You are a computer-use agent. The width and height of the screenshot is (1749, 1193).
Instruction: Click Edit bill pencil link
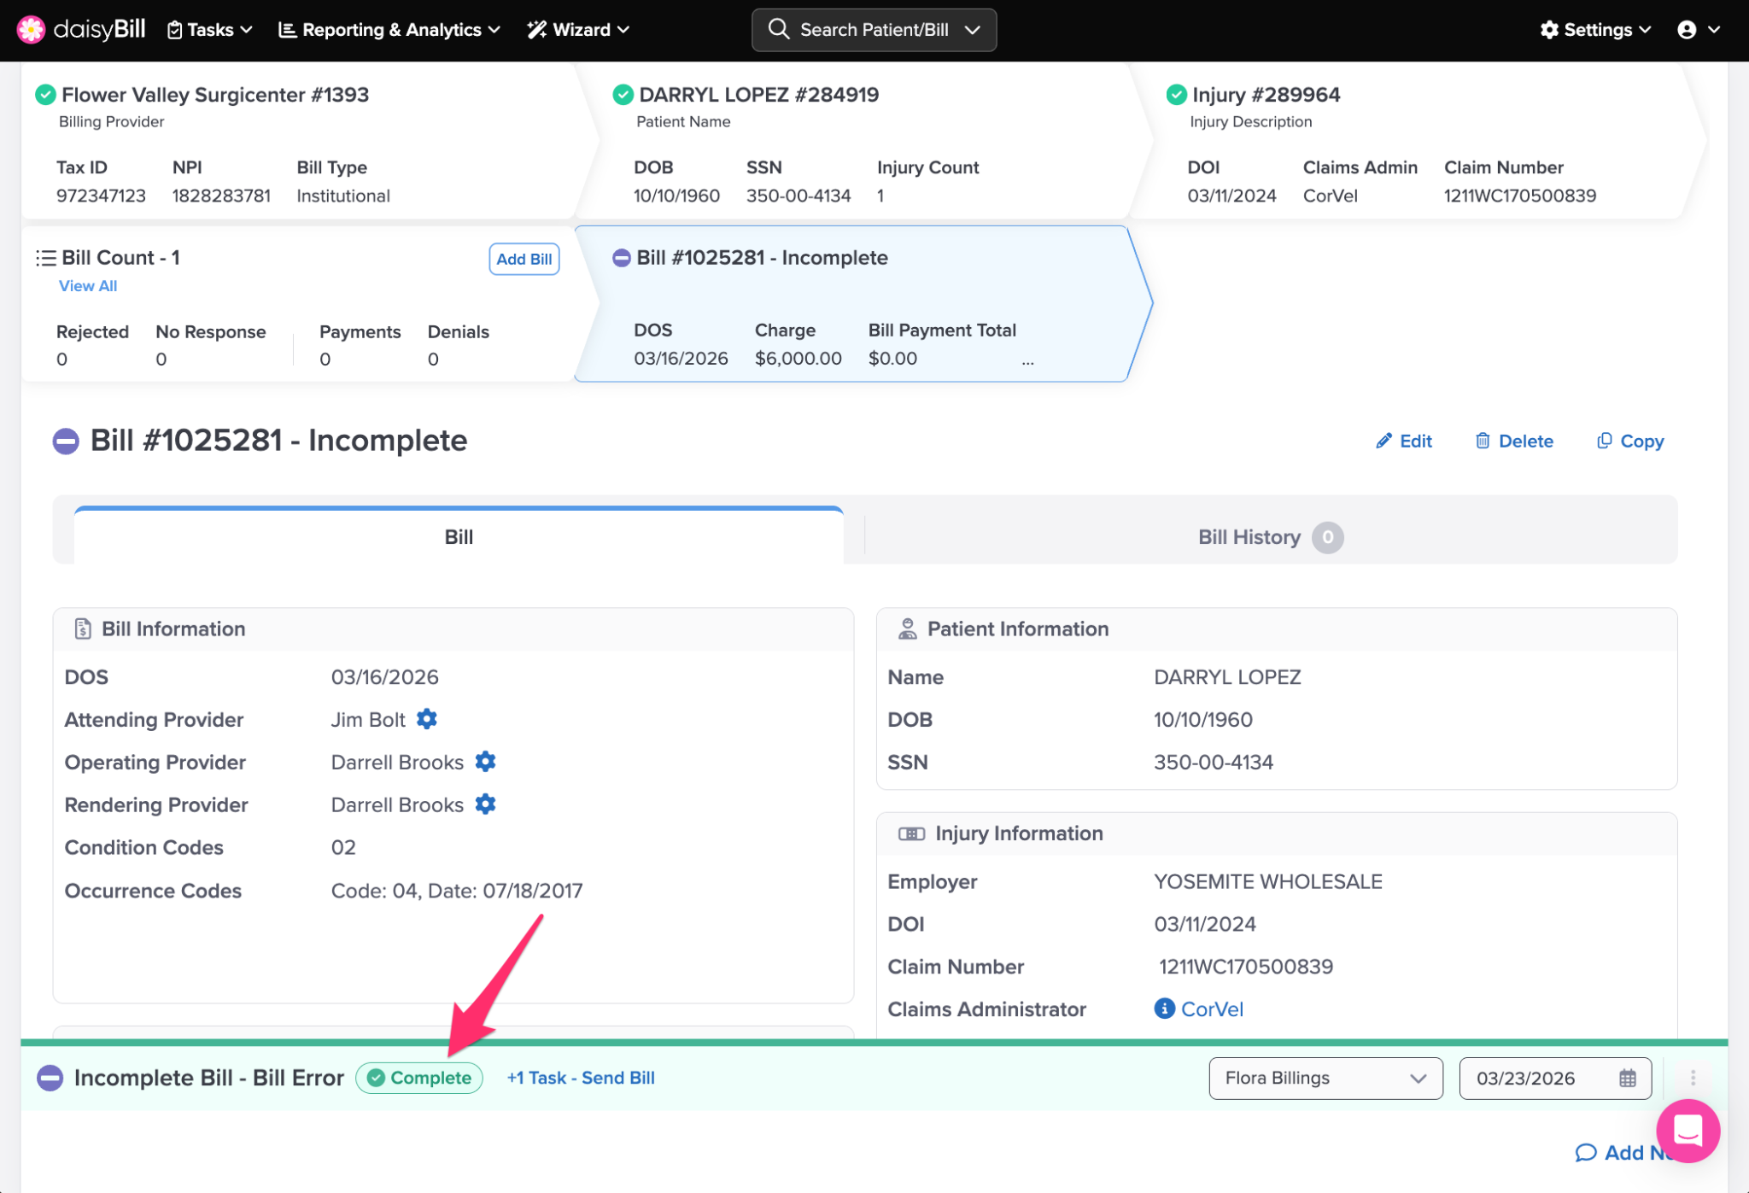pyautogui.click(x=1404, y=441)
